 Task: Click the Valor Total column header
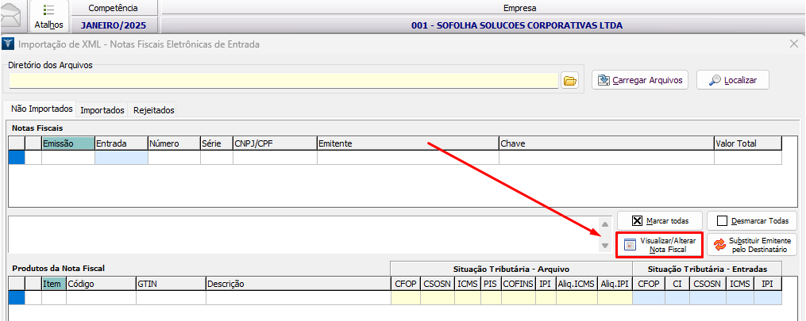(x=747, y=143)
